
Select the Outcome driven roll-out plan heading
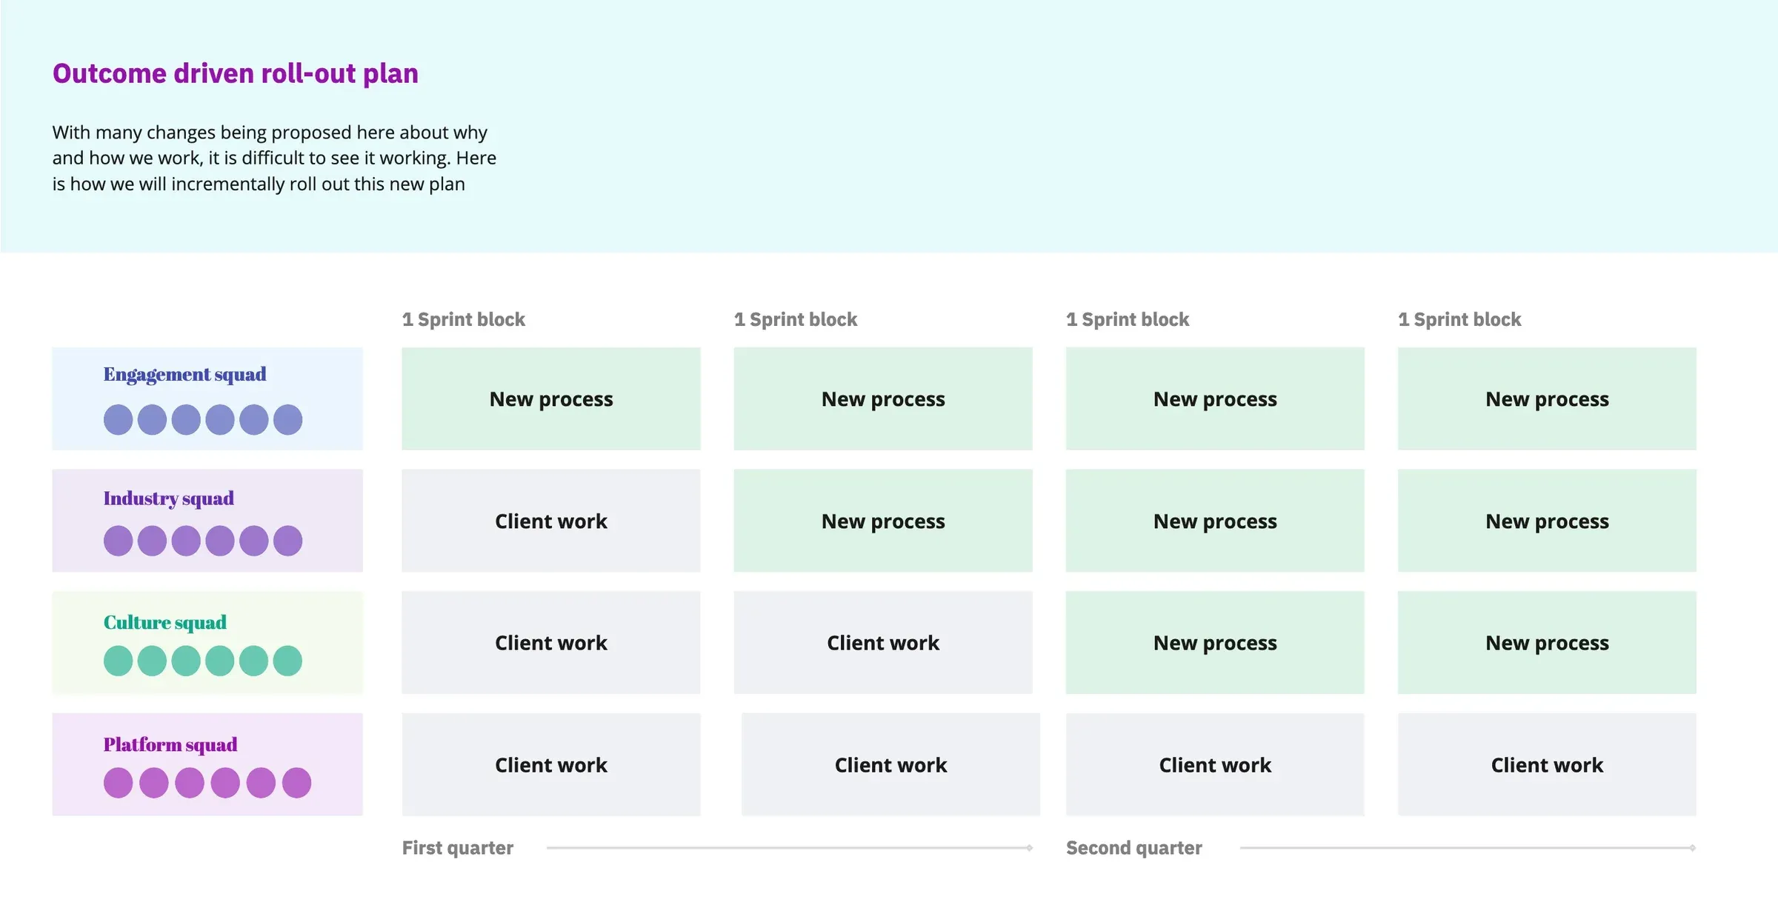235,73
